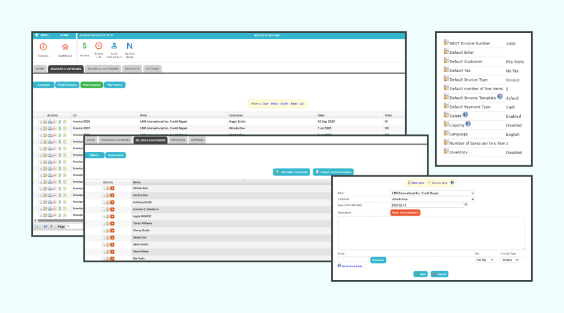This screenshot has width=564, height=313.
Task: Filter invoices by Due
Action: click(265, 104)
